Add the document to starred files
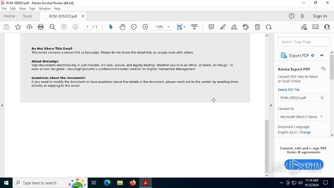 (x=18, y=27)
